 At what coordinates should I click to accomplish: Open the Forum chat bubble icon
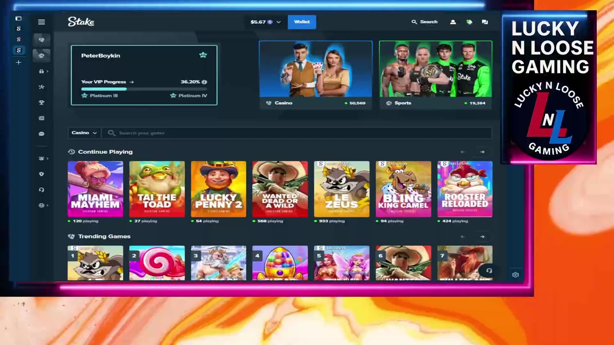click(x=41, y=134)
